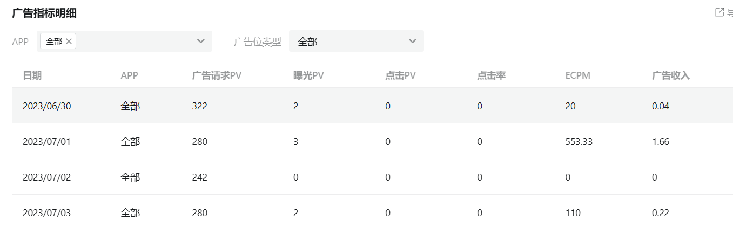Image resolution: width=733 pixels, height=234 pixels.
Task: Click the ECPM column header
Action: pos(578,75)
